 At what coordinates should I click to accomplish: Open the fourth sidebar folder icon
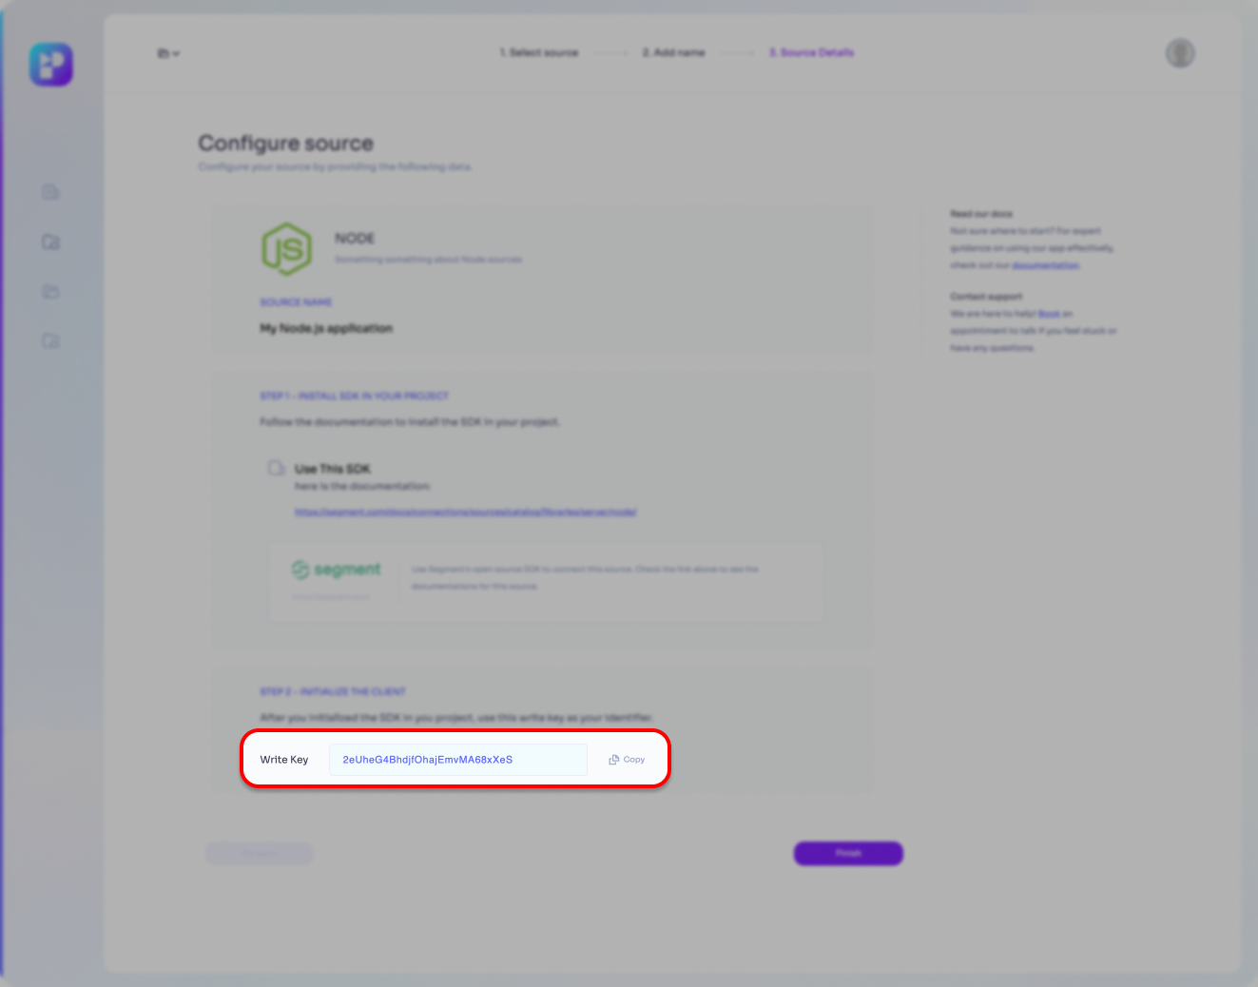pos(51,341)
